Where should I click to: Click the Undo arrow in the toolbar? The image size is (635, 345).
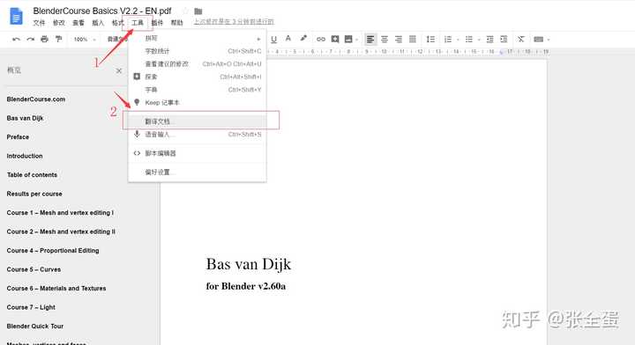(16, 40)
